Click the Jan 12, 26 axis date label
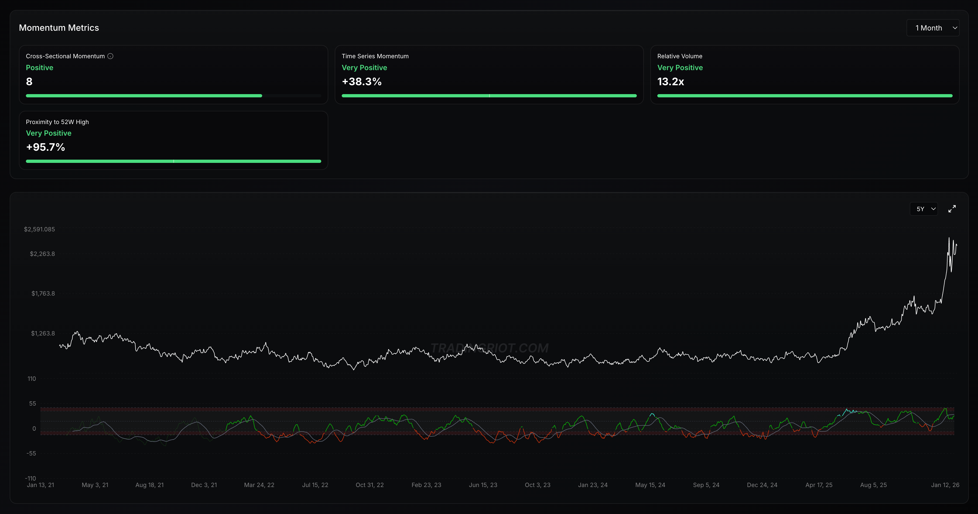Screen dimensions: 978x514 pos(945,485)
